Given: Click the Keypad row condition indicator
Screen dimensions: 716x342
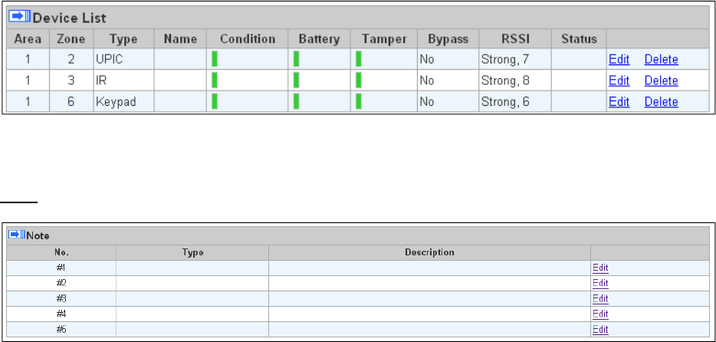Looking at the screenshot, I should (215, 101).
